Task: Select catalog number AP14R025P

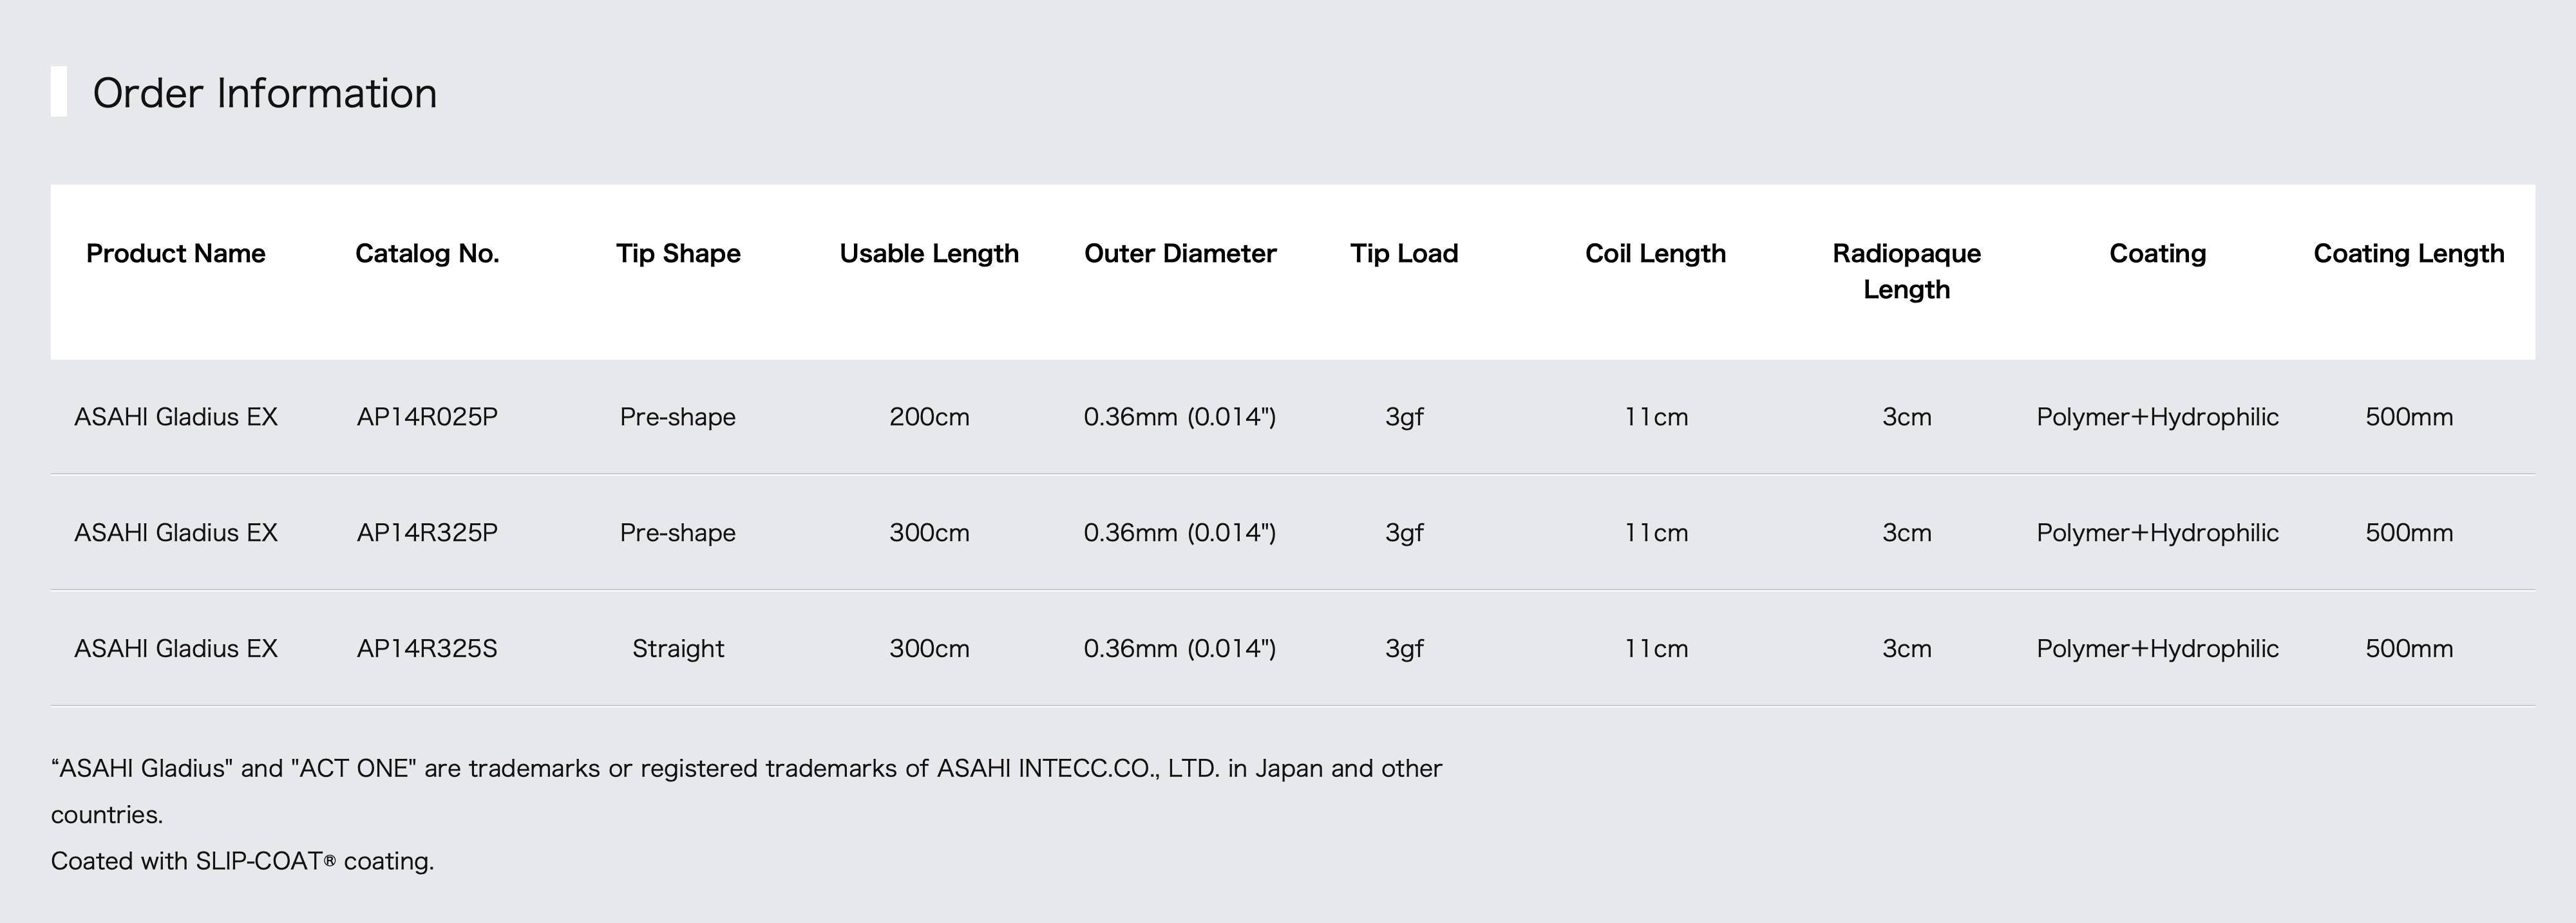Action: point(427,417)
